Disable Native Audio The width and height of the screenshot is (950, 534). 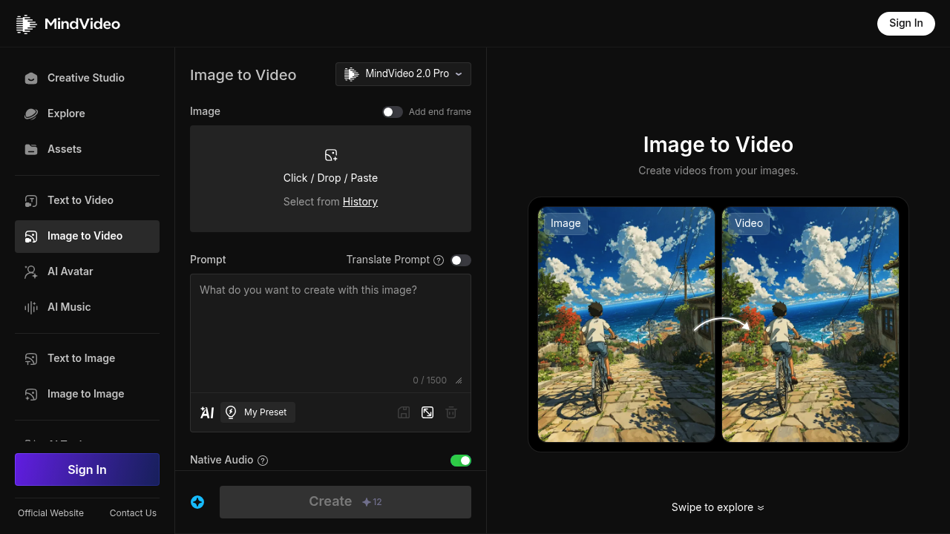[x=460, y=460]
